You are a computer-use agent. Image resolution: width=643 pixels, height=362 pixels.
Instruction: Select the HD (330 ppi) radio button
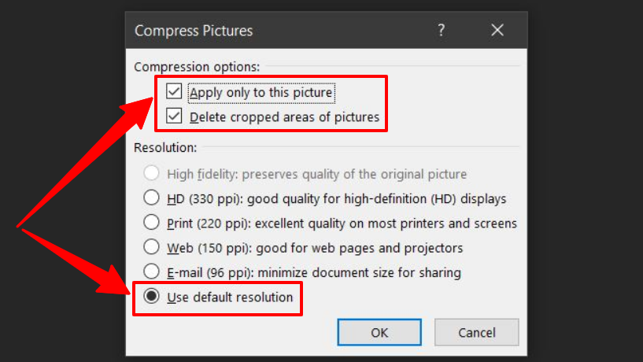tap(152, 198)
